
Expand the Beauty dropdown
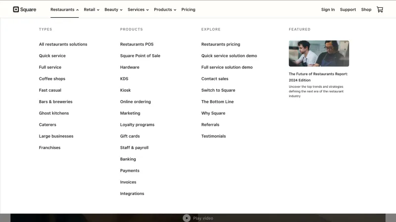113,9
